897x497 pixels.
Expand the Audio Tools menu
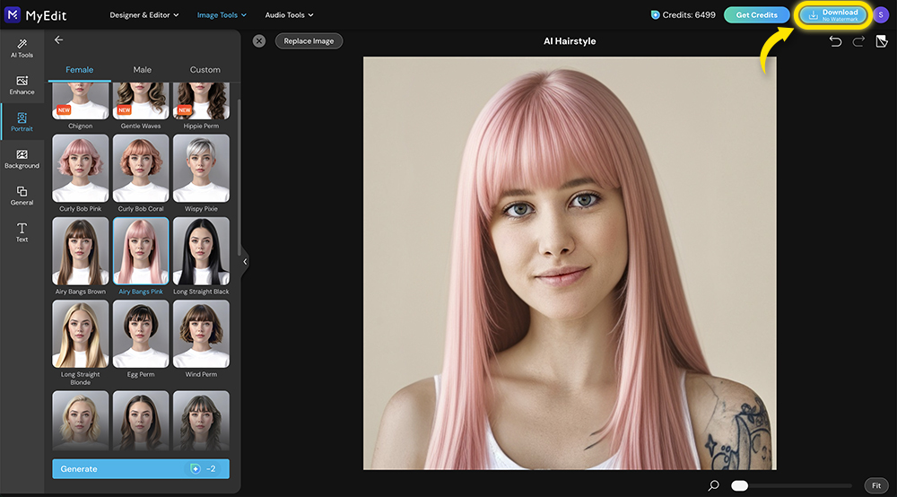[x=289, y=15]
